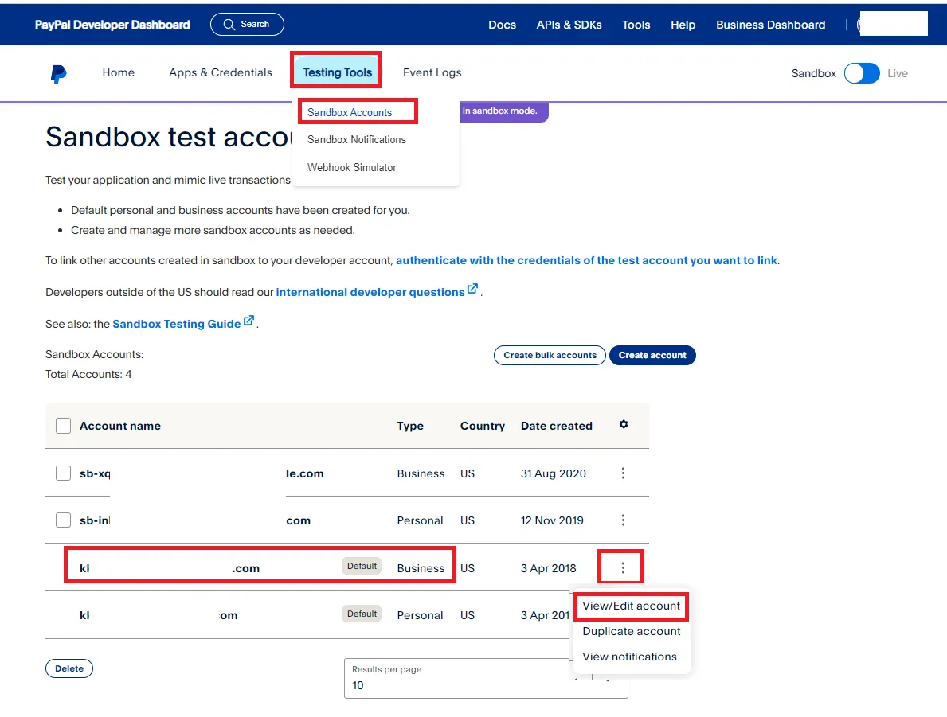This screenshot has width=947, height=717.
Task: Tick the checkbox for the sb-xq account
Action: click(64, 473)
